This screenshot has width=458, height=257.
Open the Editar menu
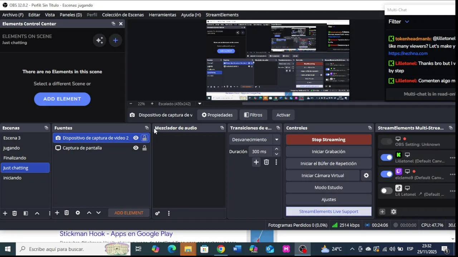[x=34, y=15]
